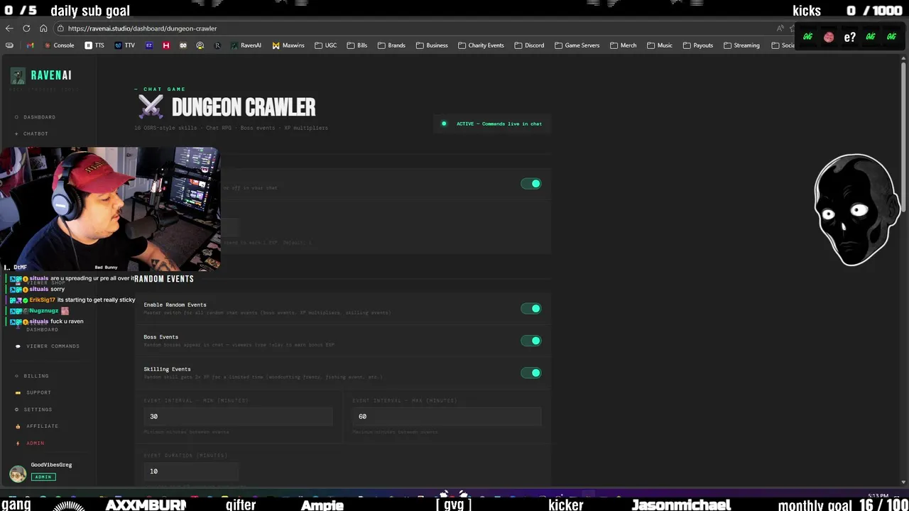
Task: Click the GoodVibesGreg username
Action: coord(51,465)
